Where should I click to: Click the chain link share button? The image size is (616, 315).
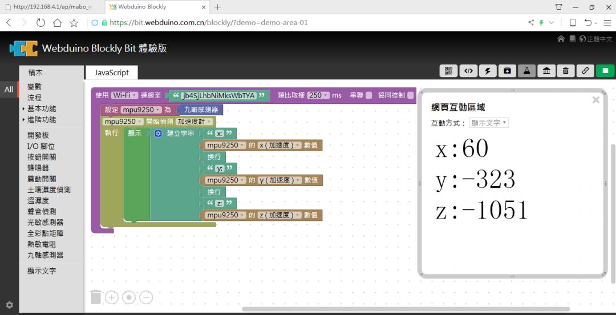point(585,71)
